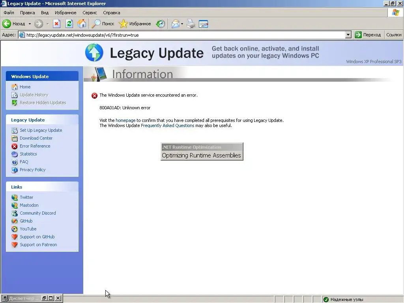
Task: Click the Переход go button
Action: point(368,35)
